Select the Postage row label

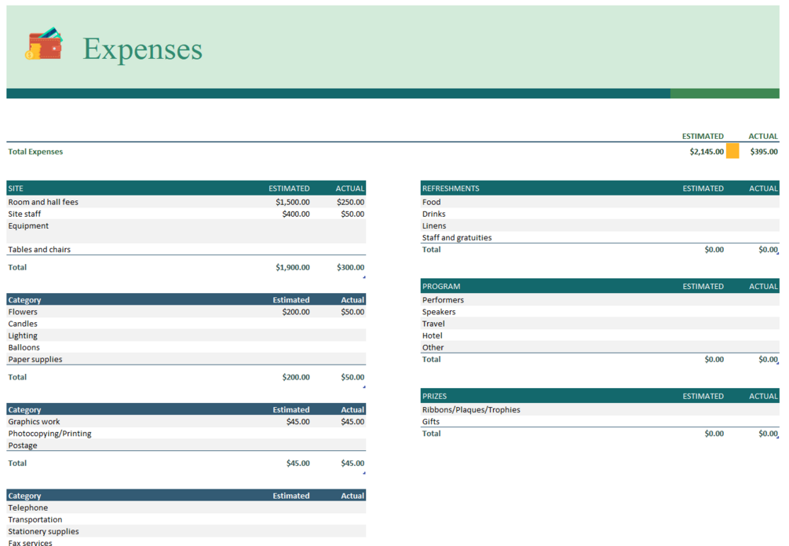coord(23,445)
